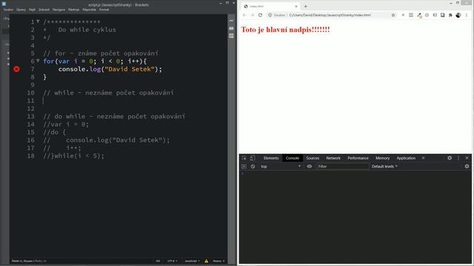Open the 'top' JavaScript context dropdown
Image resolution: width=474 pixels, height=266 pixels.
tap(281, 166)
